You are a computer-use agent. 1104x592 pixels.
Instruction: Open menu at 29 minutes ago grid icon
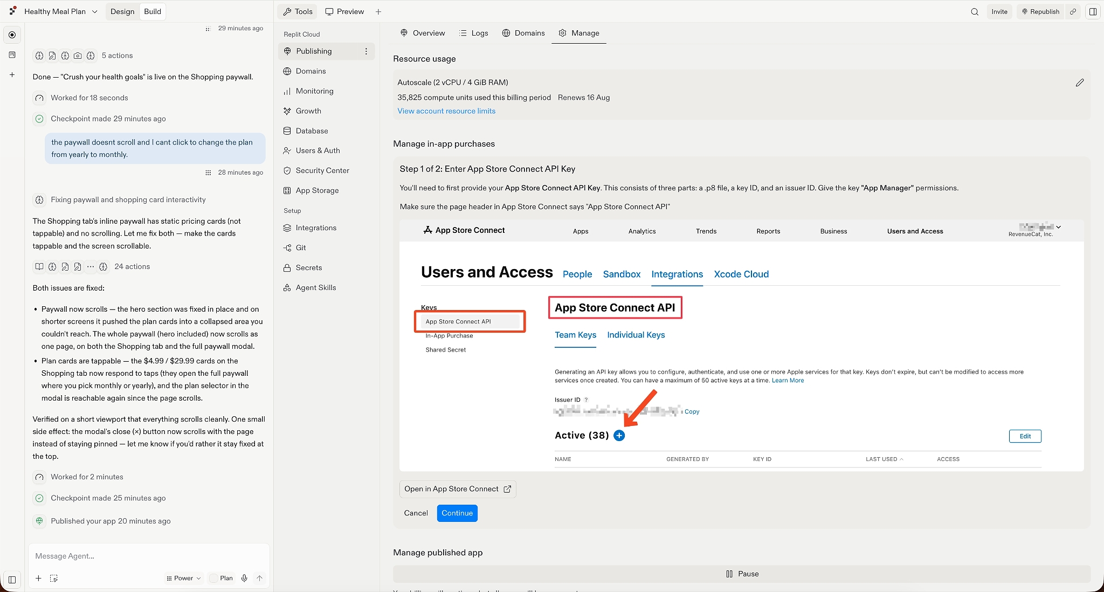tap(208, 29)
